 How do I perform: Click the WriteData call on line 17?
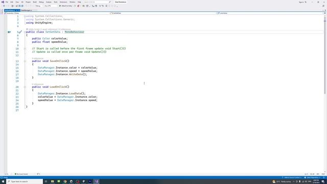pyautogui.click(x=76, y=74)
